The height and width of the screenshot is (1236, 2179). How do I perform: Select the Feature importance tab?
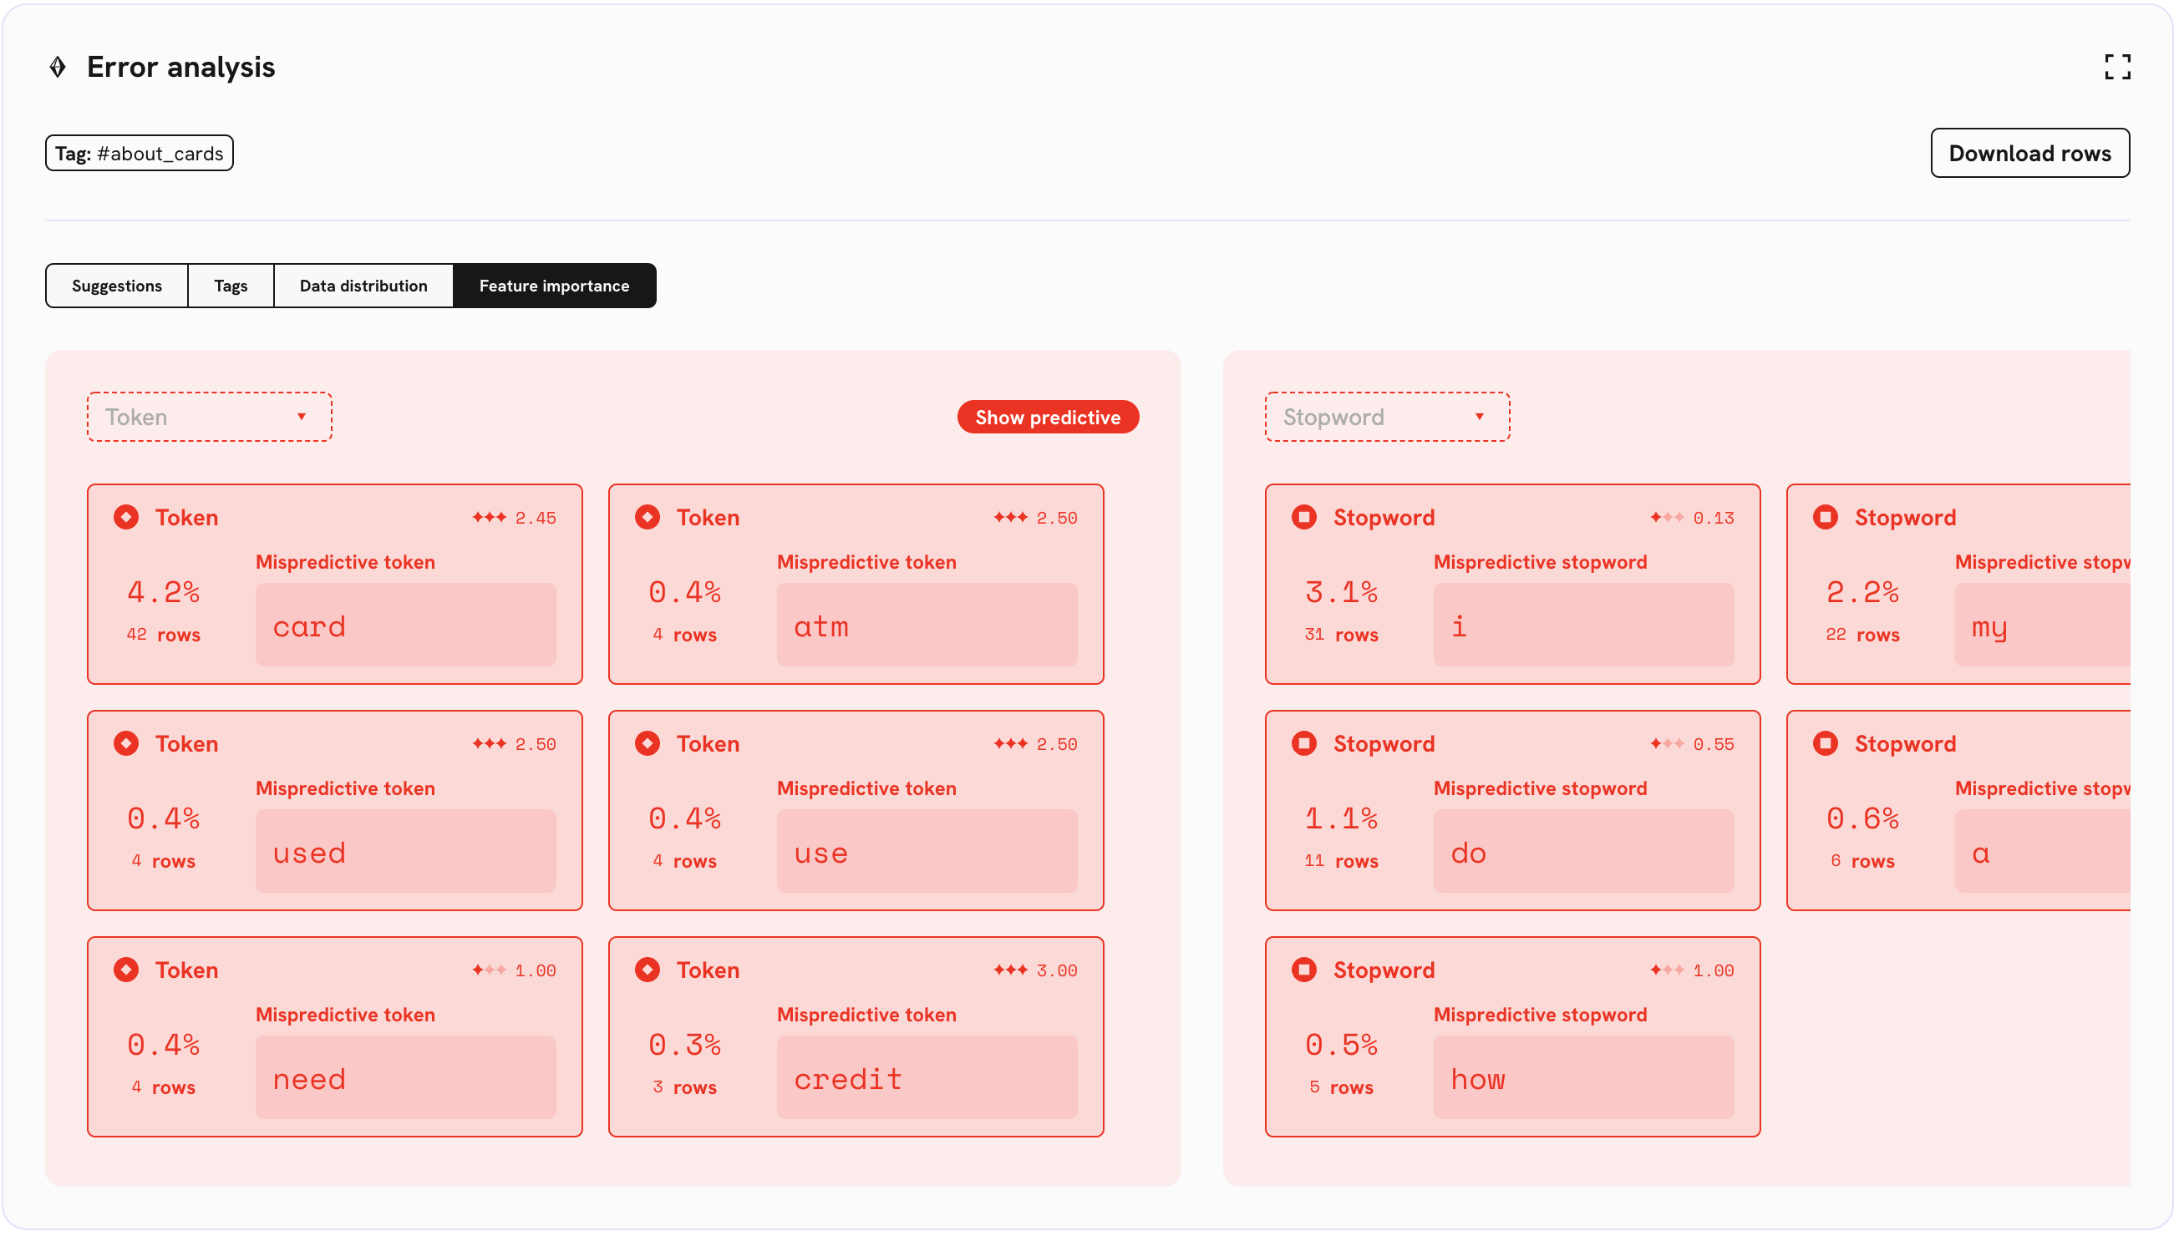[556, 286]
